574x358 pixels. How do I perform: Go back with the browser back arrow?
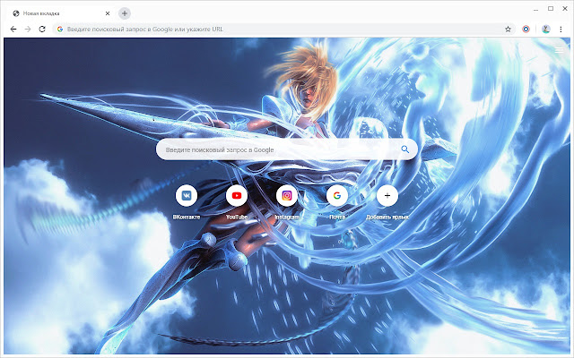pyautogui.click(x=13, y=30)
